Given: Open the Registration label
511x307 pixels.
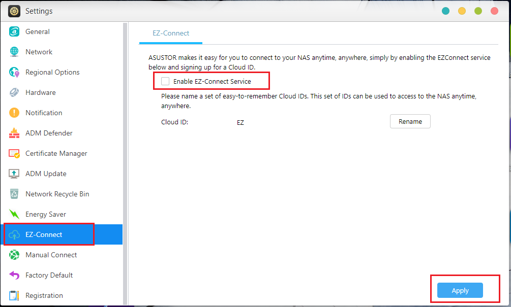Looking at the screenshot, I should [44, 295].
